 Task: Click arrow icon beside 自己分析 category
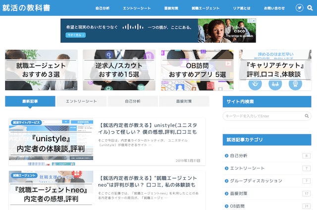pyautogui.click(x=226, y=156)
